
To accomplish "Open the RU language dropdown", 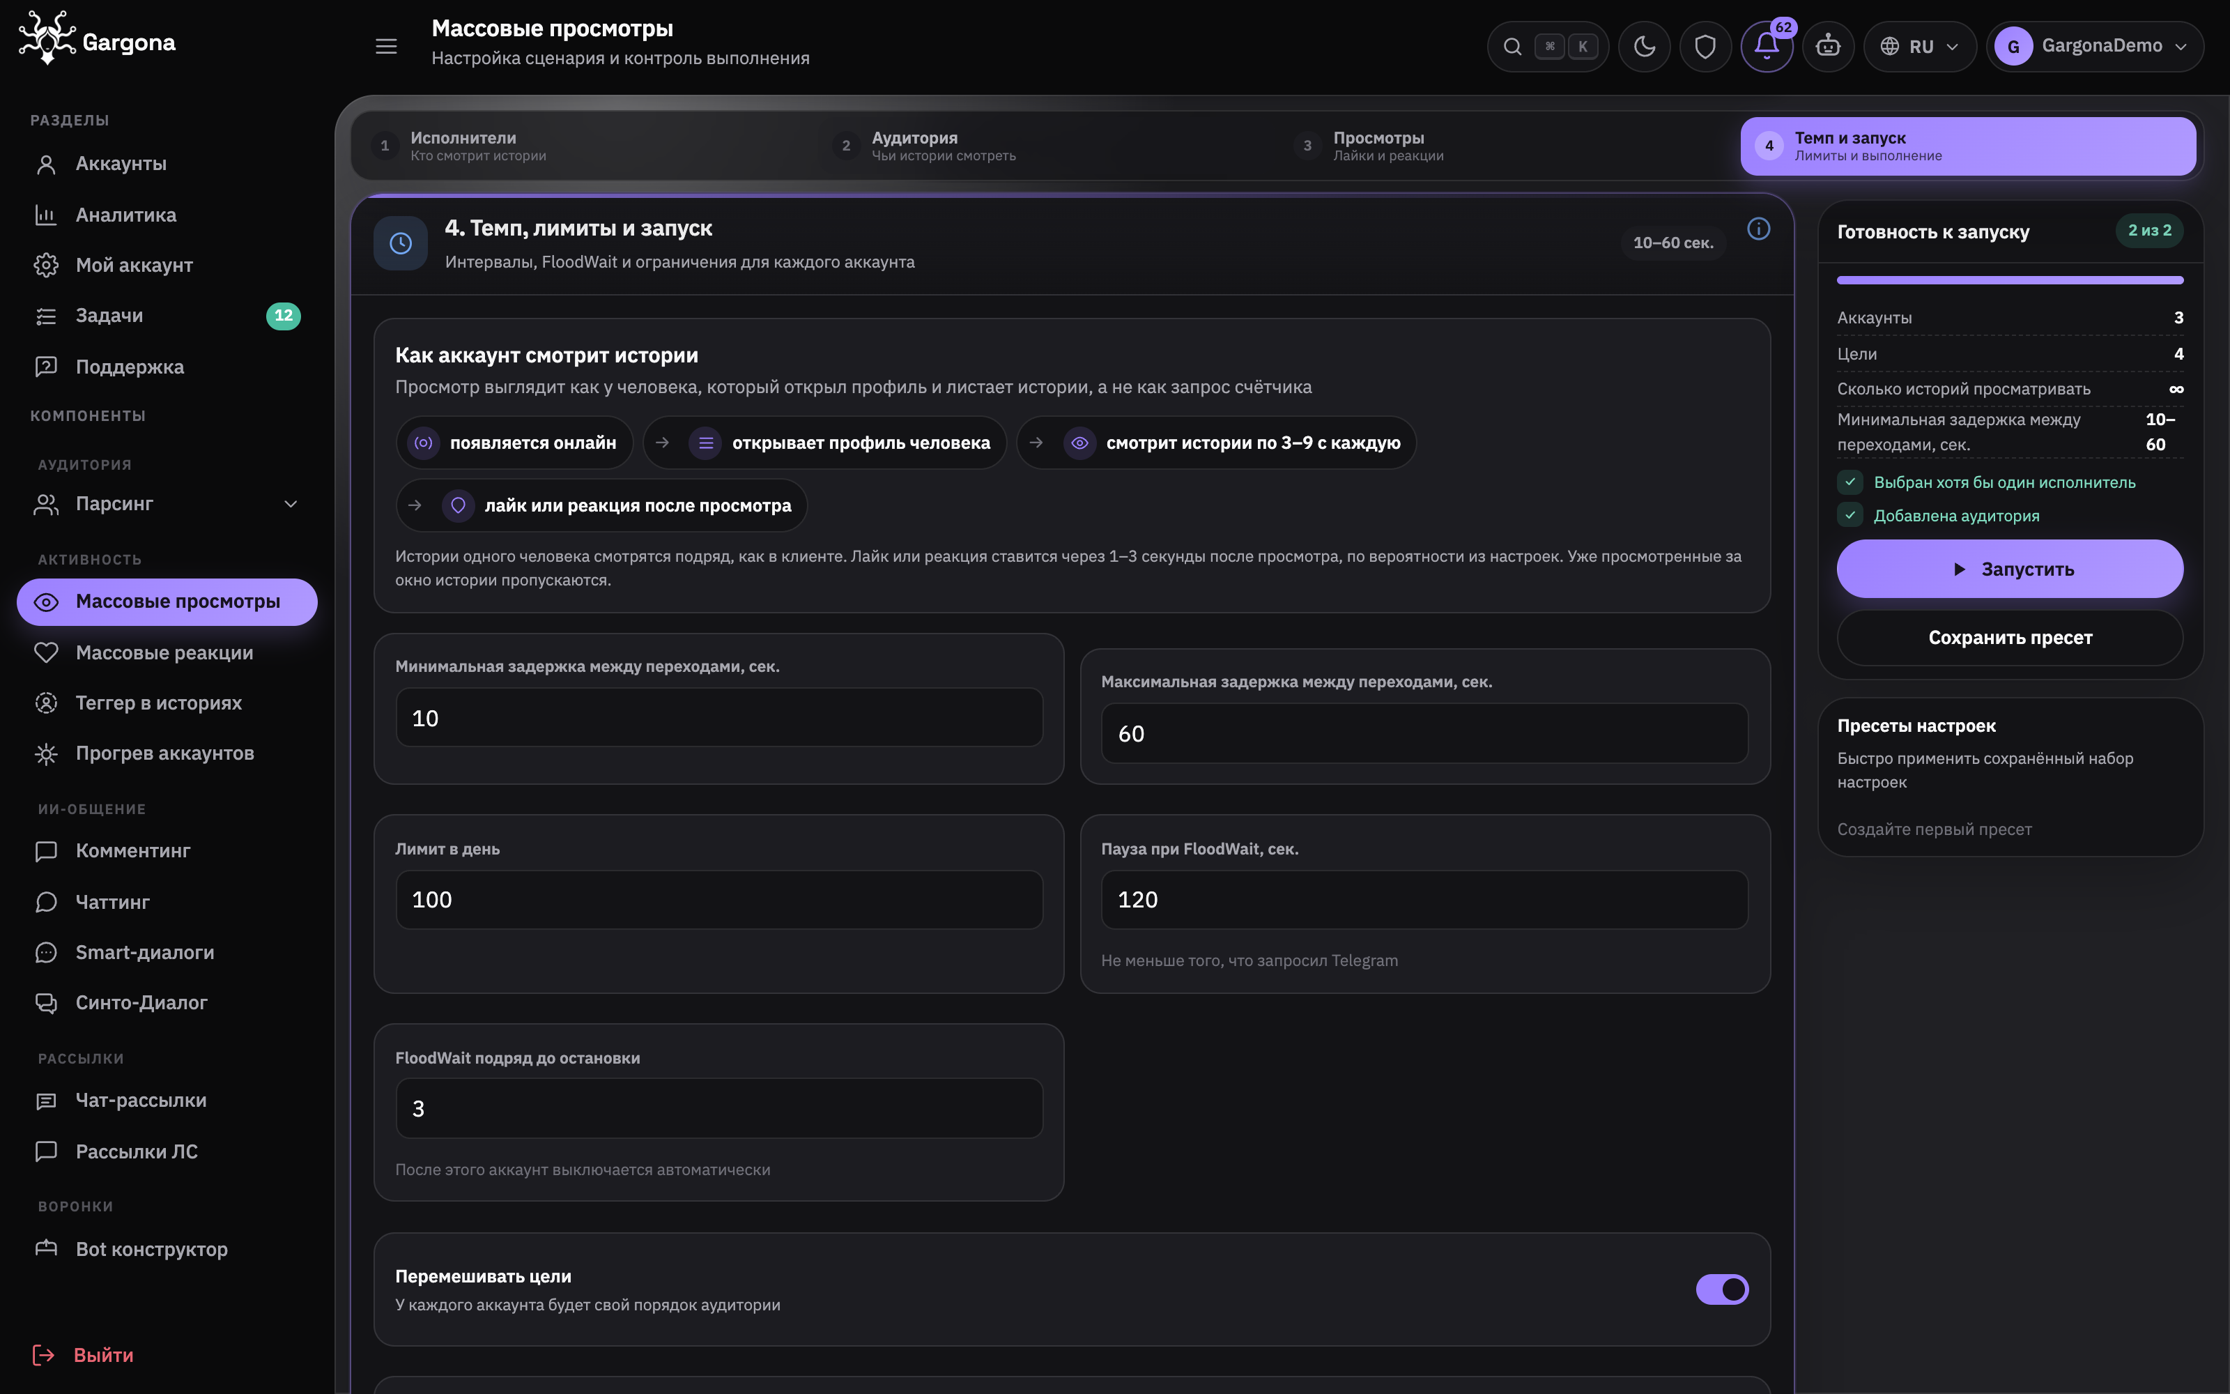I will click(x=1919, y=46).
